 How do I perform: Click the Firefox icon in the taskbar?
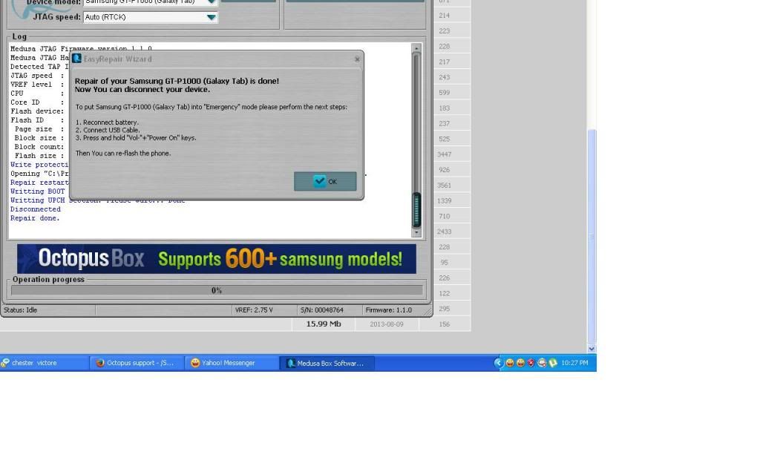[100, 363]
